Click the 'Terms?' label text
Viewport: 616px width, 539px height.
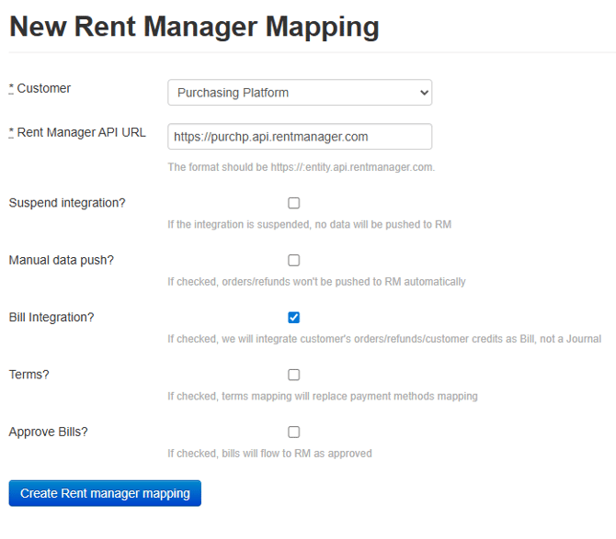pos(29,375)
